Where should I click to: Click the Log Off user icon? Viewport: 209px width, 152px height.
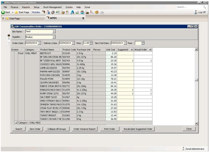click(196, 12)
